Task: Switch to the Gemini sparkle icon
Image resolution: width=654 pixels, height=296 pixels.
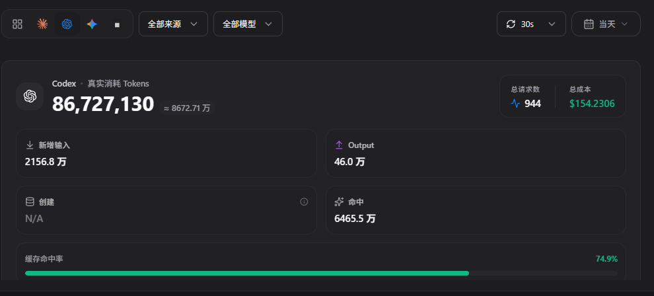Action: pyautogui.click(x=92, y=24)
